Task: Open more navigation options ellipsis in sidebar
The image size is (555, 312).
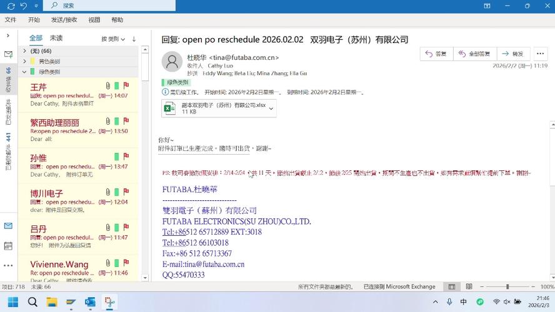Action: (8, 265)
